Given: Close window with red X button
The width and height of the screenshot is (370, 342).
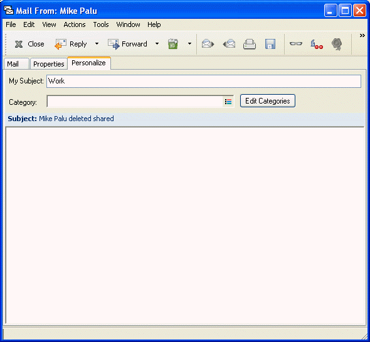Looking at the screenshot, I should [x=359, y=11].
